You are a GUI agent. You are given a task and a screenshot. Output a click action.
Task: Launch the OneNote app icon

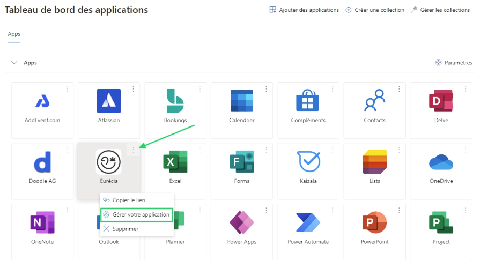point(42,222)
